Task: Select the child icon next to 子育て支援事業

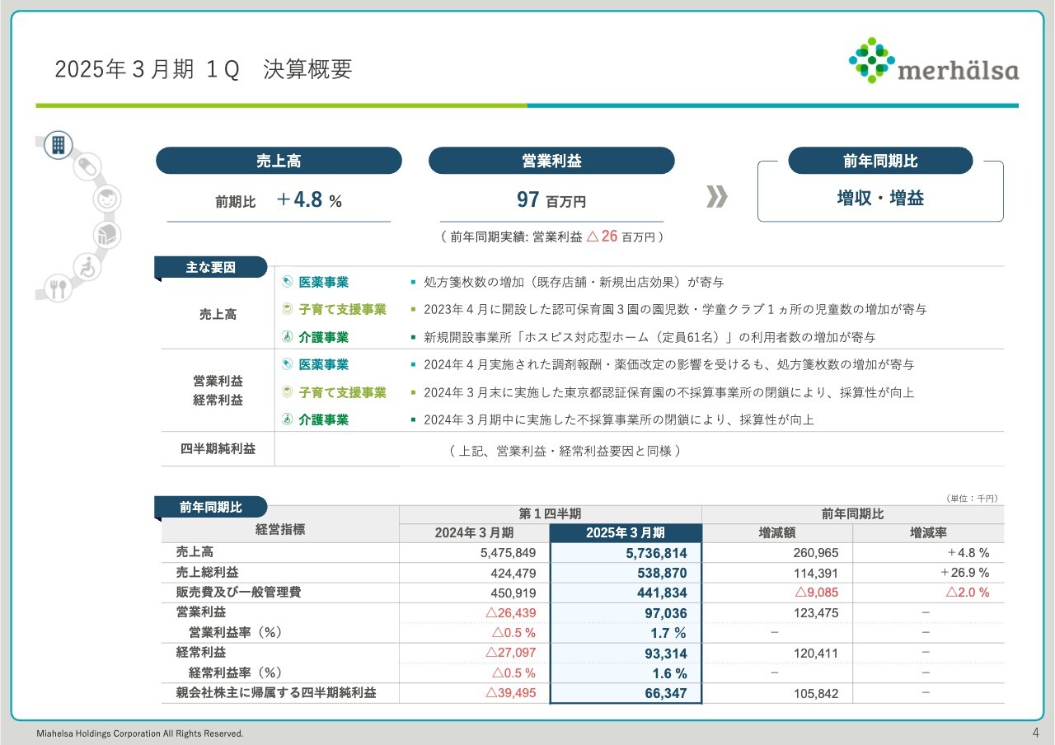Action: click(285, 310)
